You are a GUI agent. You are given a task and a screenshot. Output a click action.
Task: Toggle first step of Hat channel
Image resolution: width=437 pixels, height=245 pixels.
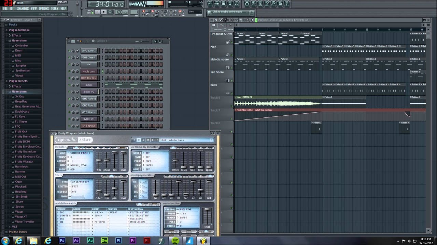[107, 64]
